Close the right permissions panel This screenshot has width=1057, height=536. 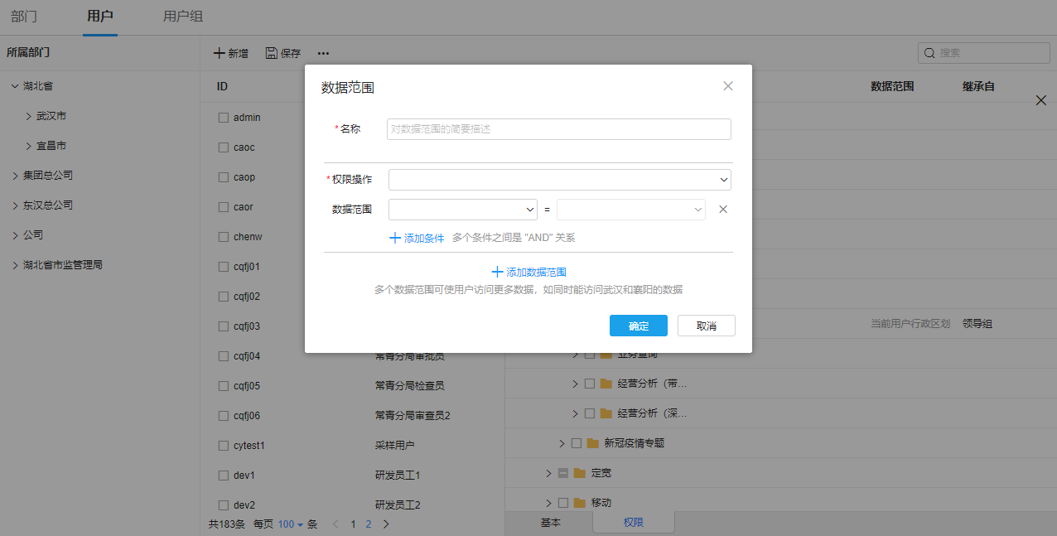tap(1041, 100)
